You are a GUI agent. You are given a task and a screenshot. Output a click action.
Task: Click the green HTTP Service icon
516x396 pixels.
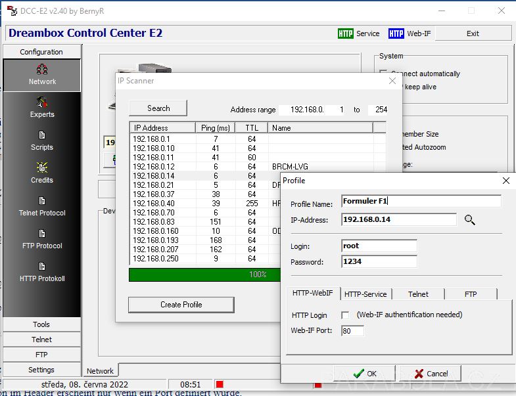(346, 33)
